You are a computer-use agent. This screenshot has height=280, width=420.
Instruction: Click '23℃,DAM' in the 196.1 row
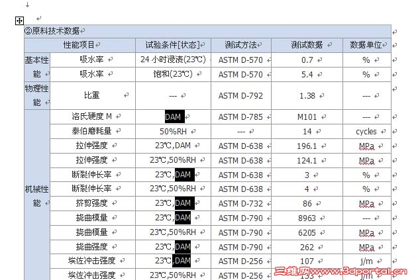pyautogui.click(x=173, y=146)
